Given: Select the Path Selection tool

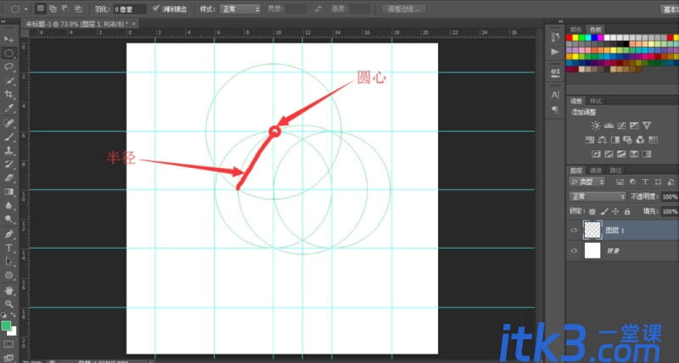Looking at the screenshot, I should click(x=8, y=261).
